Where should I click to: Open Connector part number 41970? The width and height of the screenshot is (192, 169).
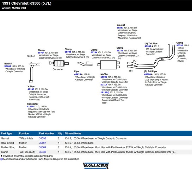[x=30, y=106]
